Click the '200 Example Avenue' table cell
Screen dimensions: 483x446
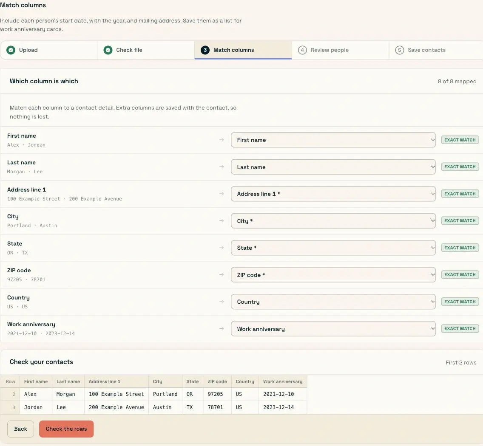[116, 407]
